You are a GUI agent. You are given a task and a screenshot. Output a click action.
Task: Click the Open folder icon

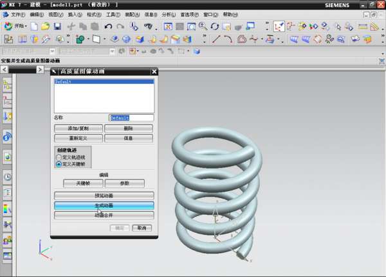[45, 27]
